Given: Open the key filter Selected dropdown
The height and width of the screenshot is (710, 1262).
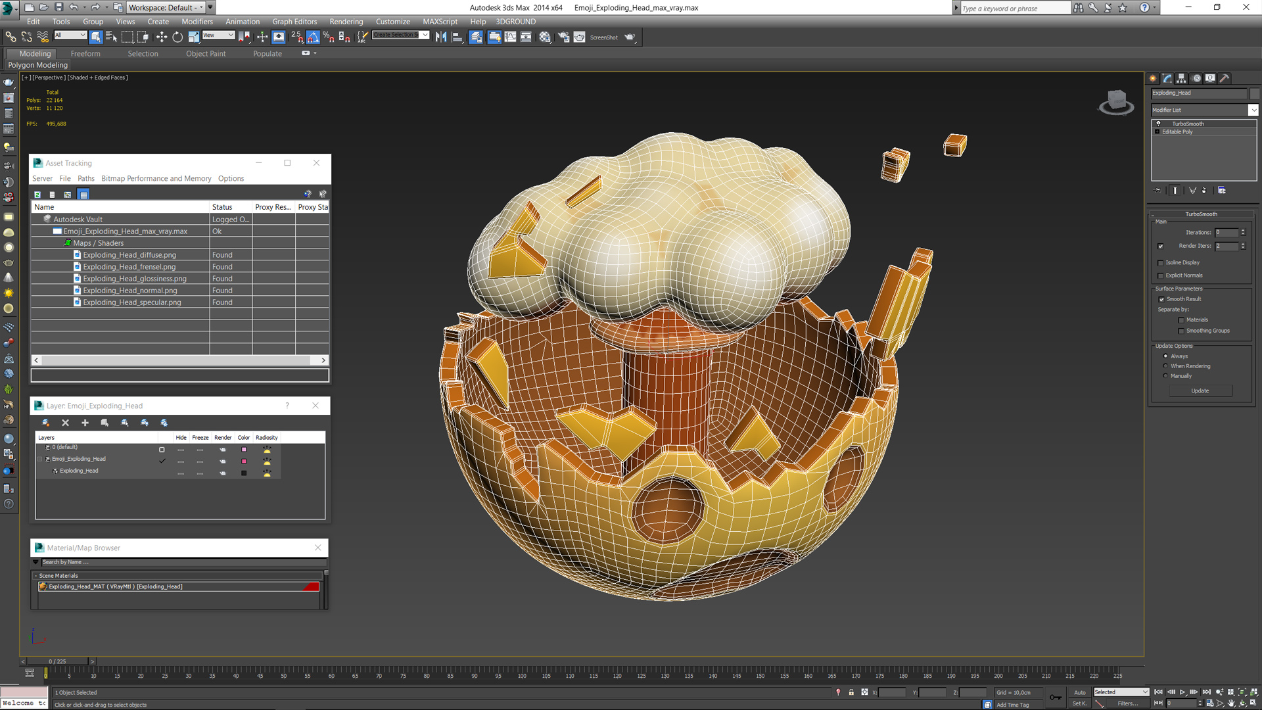Looking at the screenshot, I should pyautogui.click(x=1121, y=692).
